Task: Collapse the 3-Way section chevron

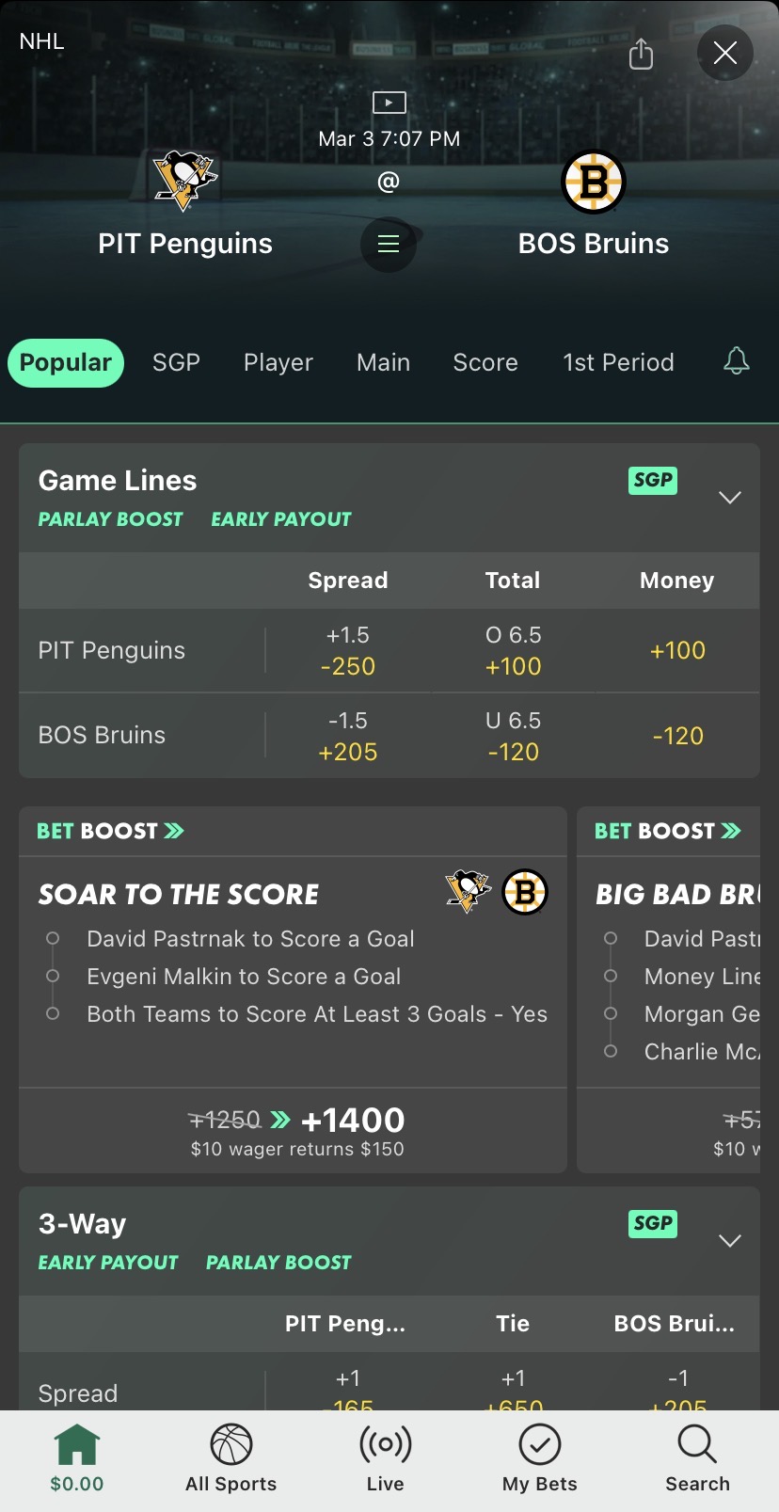Action: pos(730,1240)
